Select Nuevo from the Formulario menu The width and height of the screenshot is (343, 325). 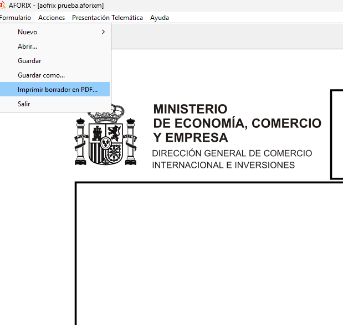[x=28, y=32]
